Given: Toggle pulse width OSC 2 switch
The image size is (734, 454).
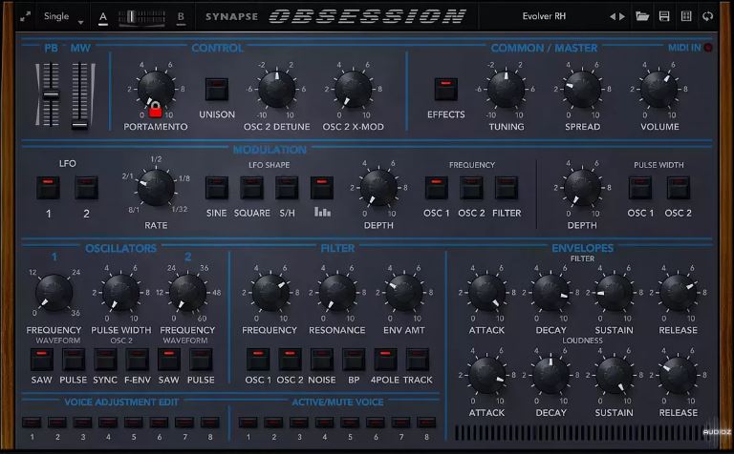Looking at the screenshot, I should point(679,187).
